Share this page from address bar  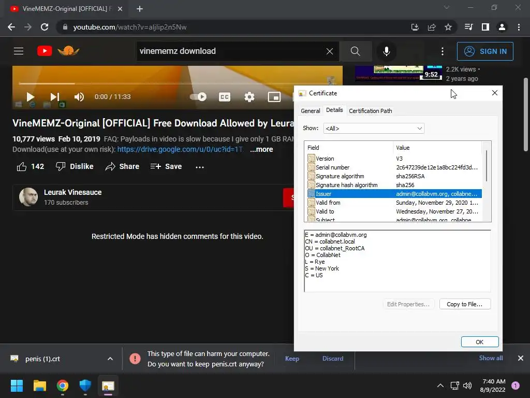[x=432, y=27]
